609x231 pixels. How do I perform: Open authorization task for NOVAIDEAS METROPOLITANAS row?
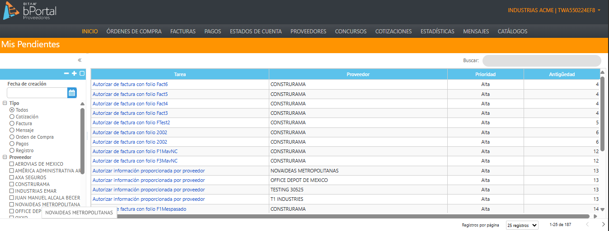pos(149,171)
